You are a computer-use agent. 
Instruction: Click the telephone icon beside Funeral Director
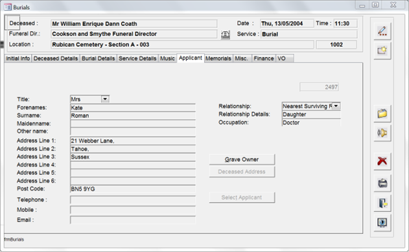pos(226,34)
